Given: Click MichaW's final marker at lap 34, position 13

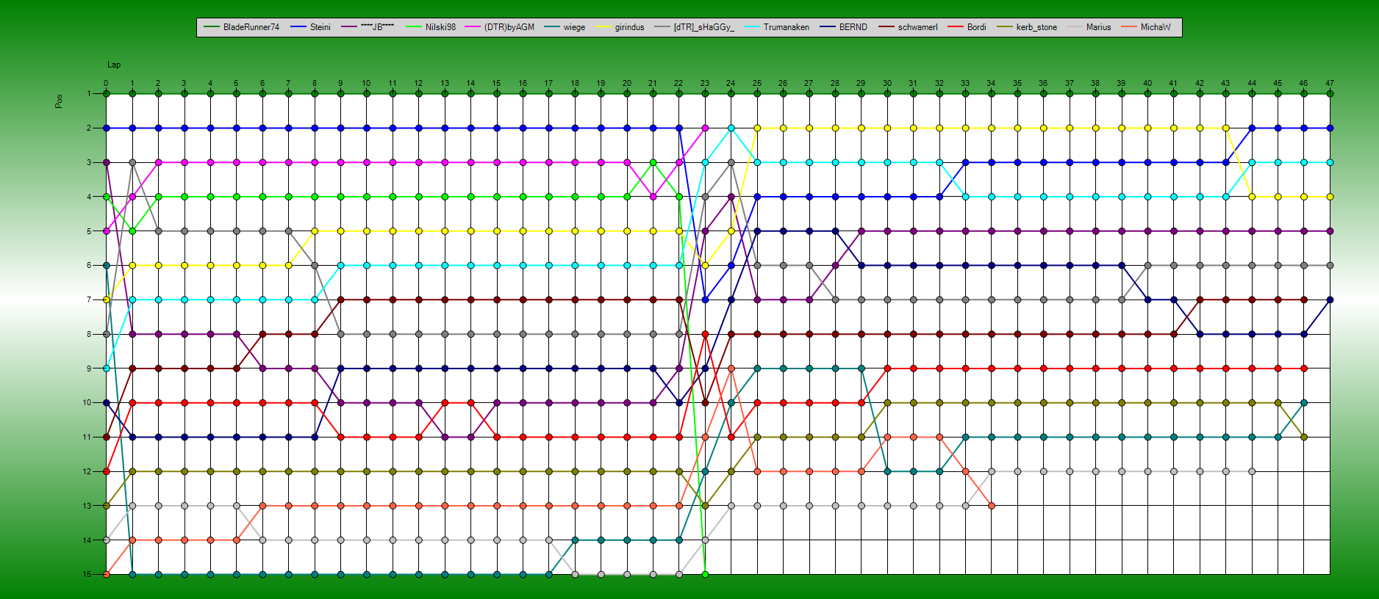Looking at the screenshot, I should (x=992, y=506).
